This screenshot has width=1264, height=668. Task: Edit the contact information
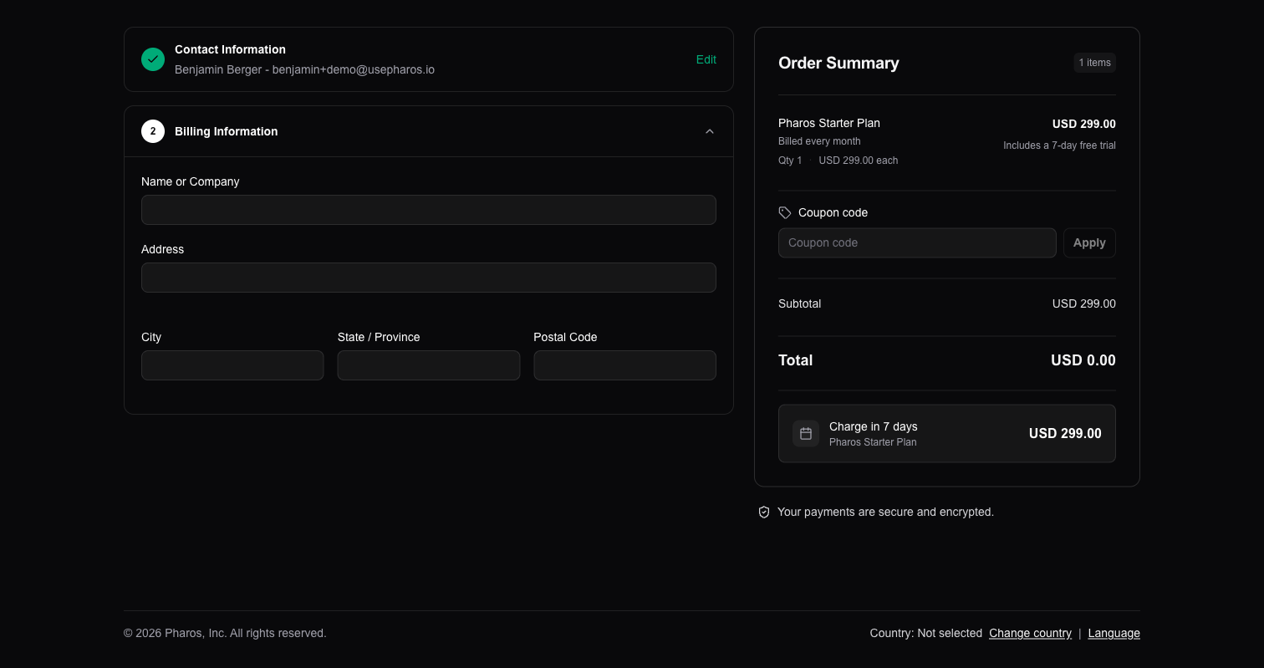(x=706, y=59)
